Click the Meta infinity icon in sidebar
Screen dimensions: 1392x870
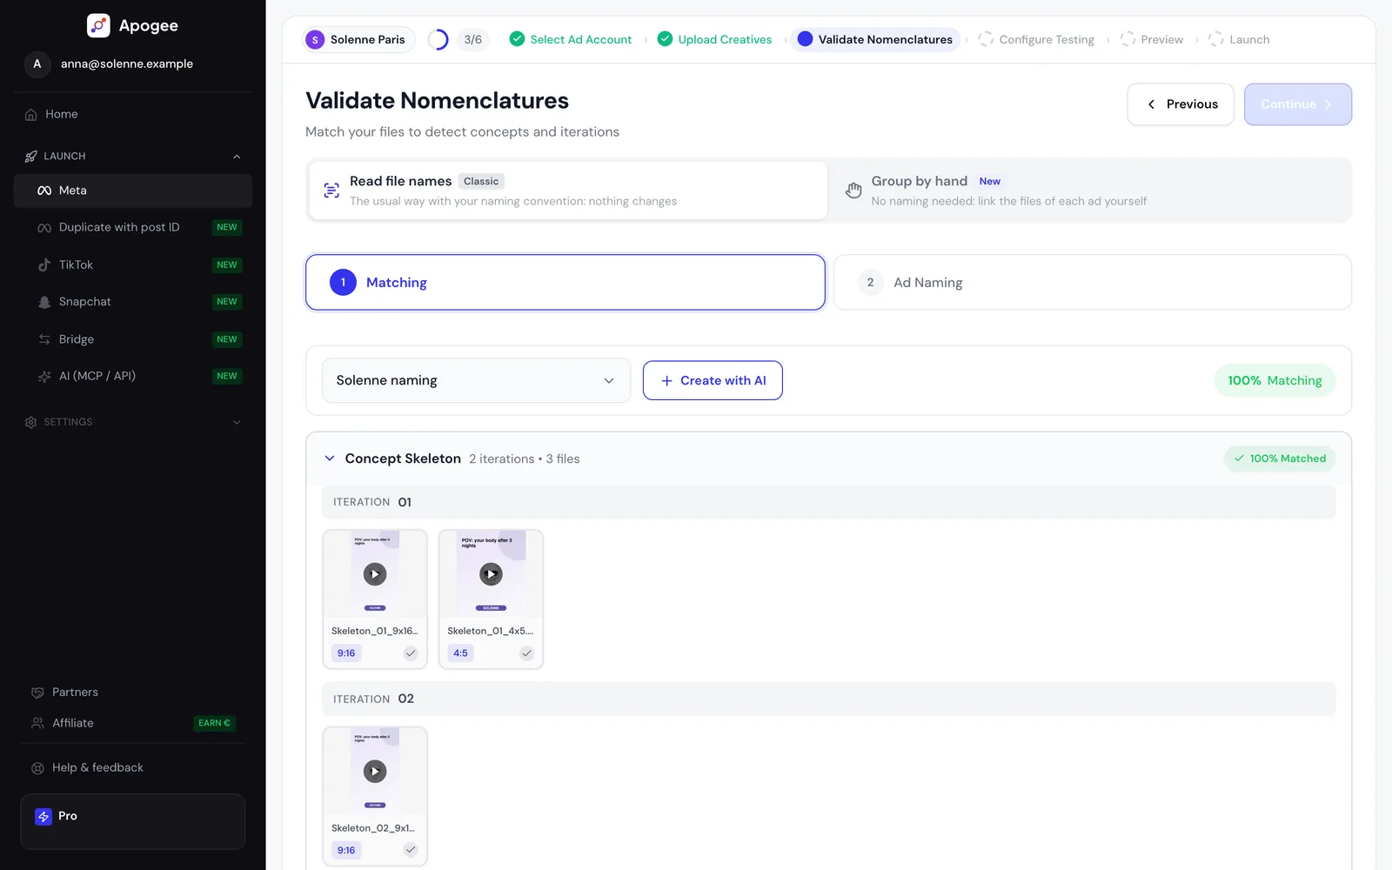pyautogui.click(x=44, y=191)
